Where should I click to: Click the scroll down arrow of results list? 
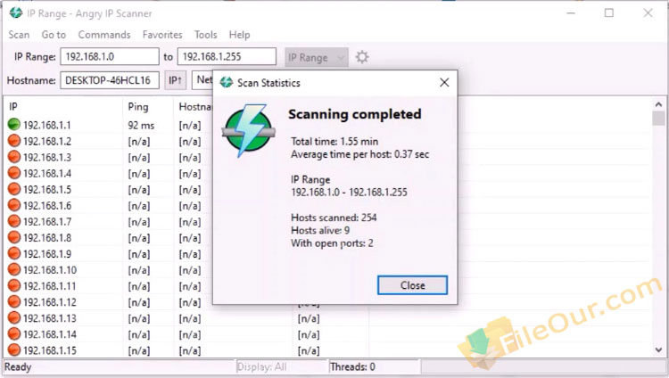[x=658, y=349]
